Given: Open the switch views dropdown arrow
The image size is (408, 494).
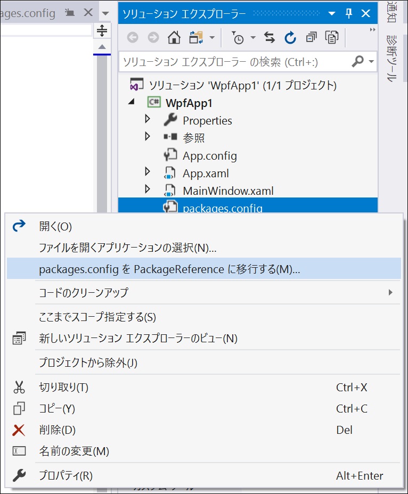Looking at the screenshot, I should [x=212, y=38].
